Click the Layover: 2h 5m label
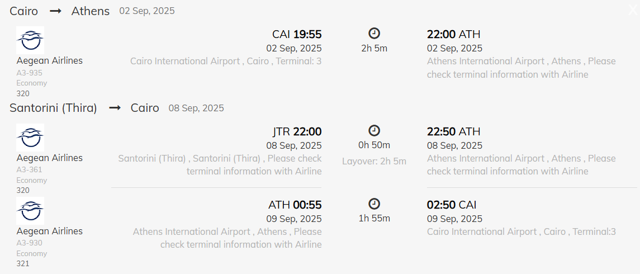 [374, 162]
